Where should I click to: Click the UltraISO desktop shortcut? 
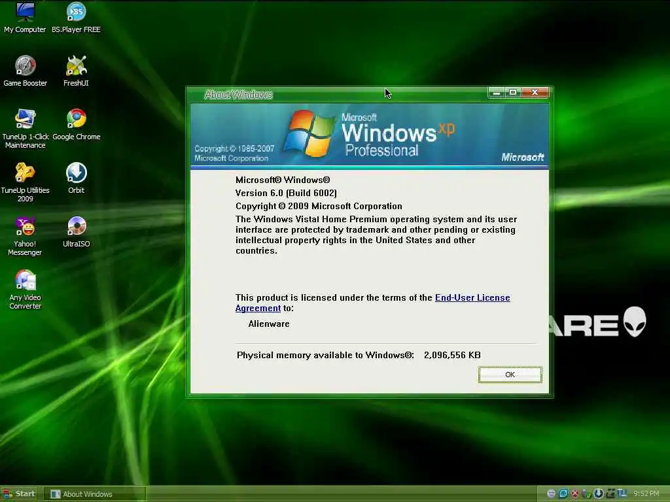point(76,232)
